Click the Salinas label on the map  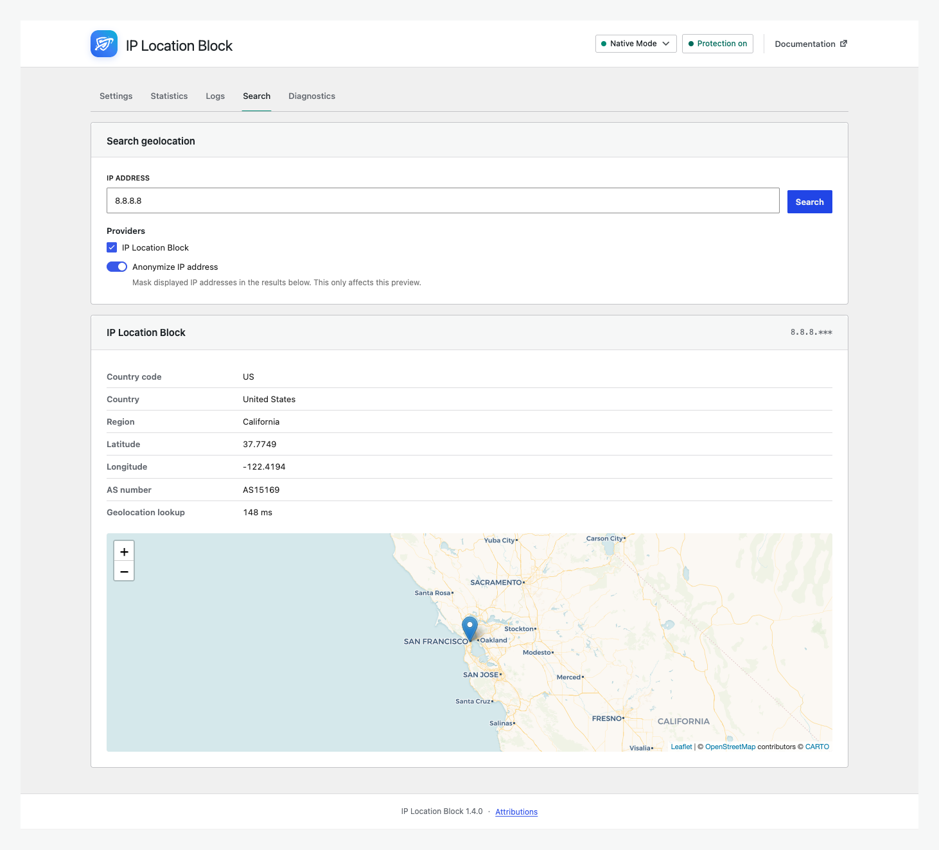click(x=501, y=723)
